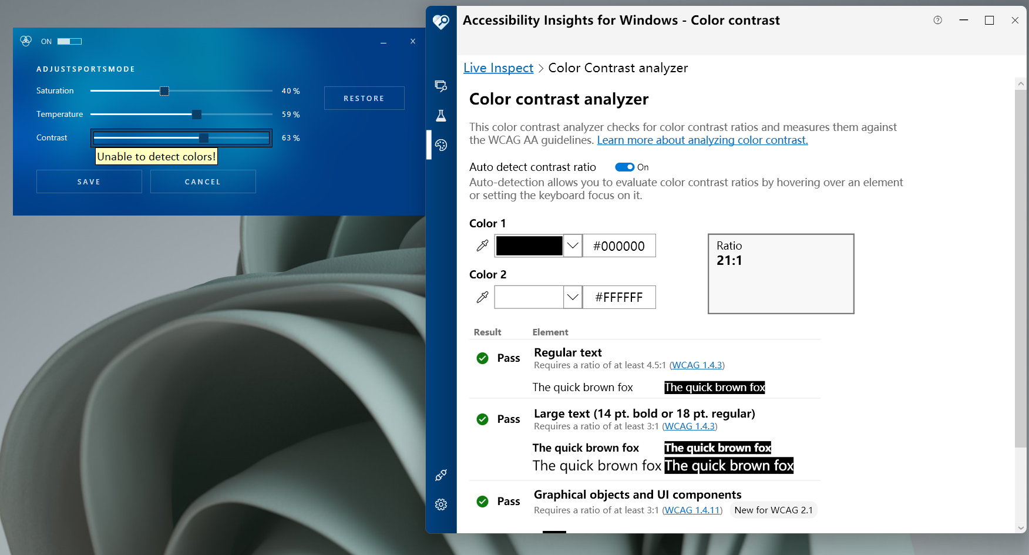Click the '59 %' temperature value
The image size is (1029, 555).
click(291, 115)
